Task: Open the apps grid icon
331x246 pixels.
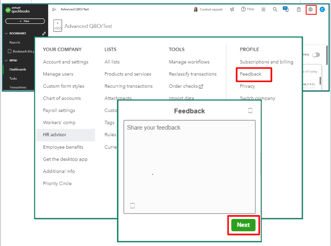Action: tap(263, 9)
